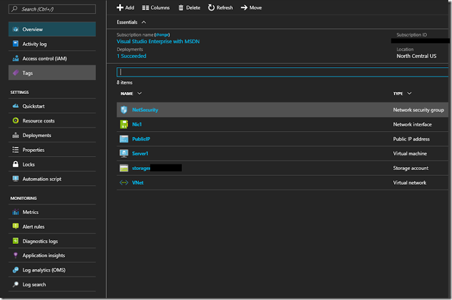The image size is (452, 300).
Task: Click the 'Storage account' type cell
Action: [x=411, y=168]
